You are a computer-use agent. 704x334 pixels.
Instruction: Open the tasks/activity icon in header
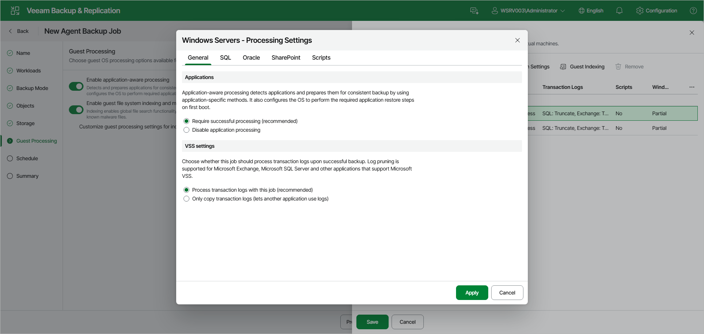474,11
